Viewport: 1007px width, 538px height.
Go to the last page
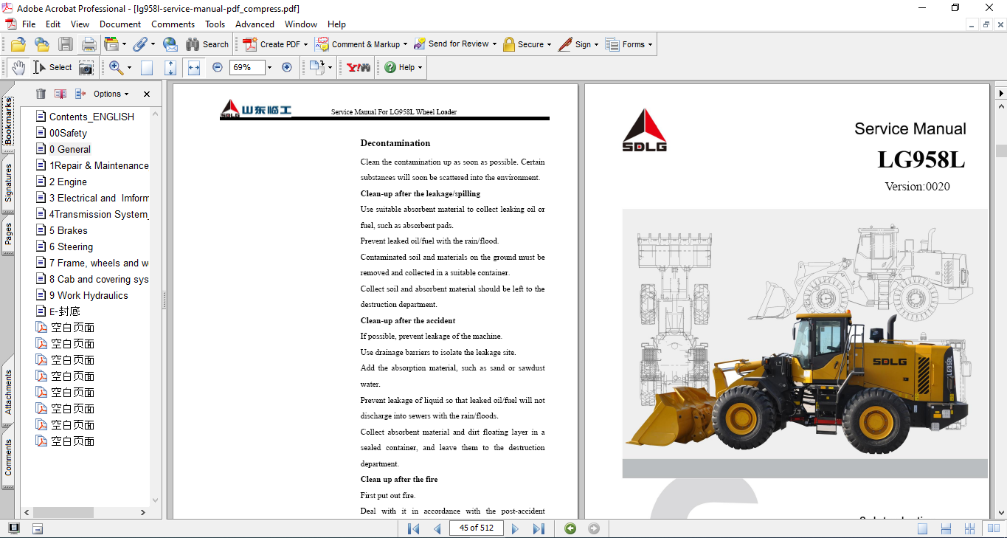pyautogui.click(x=539, y=528)
